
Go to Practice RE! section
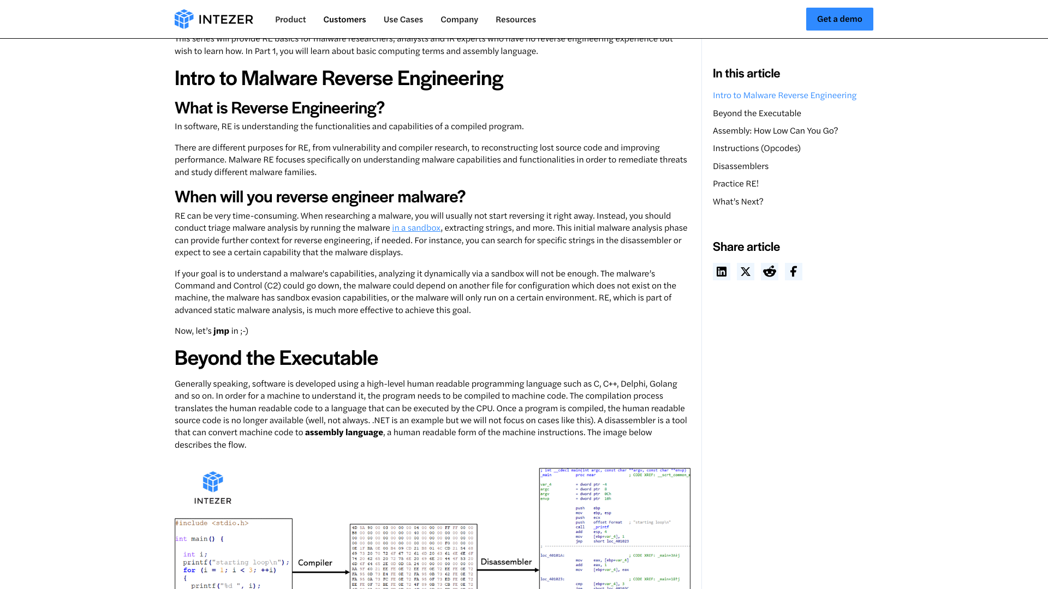pos(736,184)
